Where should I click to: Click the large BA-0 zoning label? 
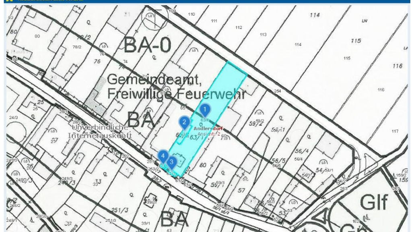(147, 45)
